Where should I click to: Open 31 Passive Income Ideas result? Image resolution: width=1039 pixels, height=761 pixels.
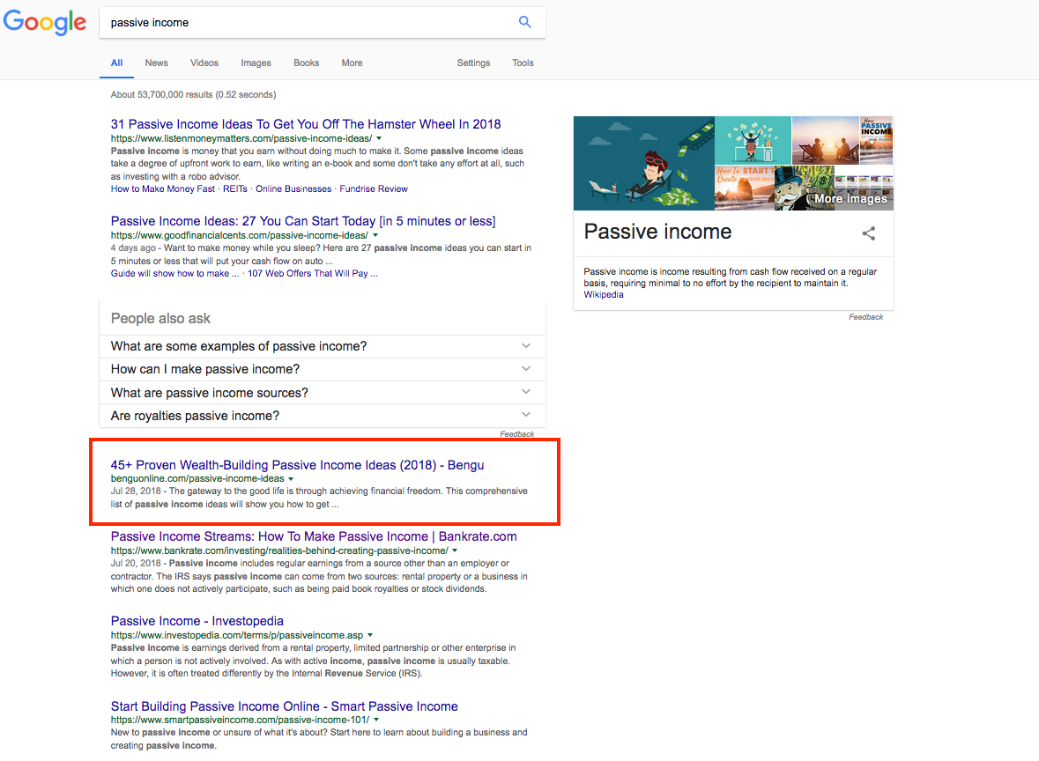tap(306, 124)
